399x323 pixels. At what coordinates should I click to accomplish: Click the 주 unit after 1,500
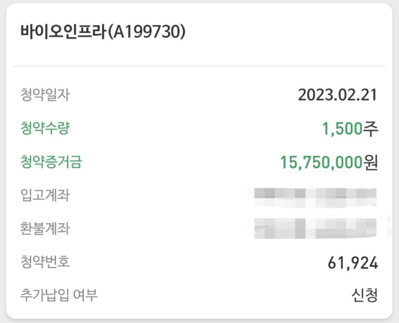pyautogui.click(x=371, y=129)
